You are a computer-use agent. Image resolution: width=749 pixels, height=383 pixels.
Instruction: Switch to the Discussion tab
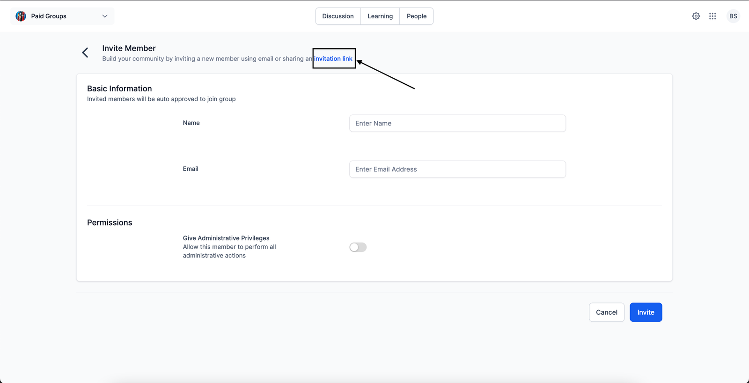pos(338,16)
